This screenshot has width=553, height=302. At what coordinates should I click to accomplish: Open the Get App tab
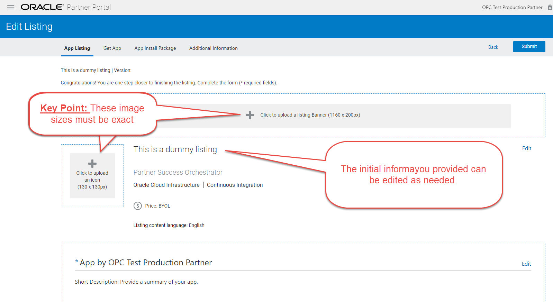click(112, 48)
